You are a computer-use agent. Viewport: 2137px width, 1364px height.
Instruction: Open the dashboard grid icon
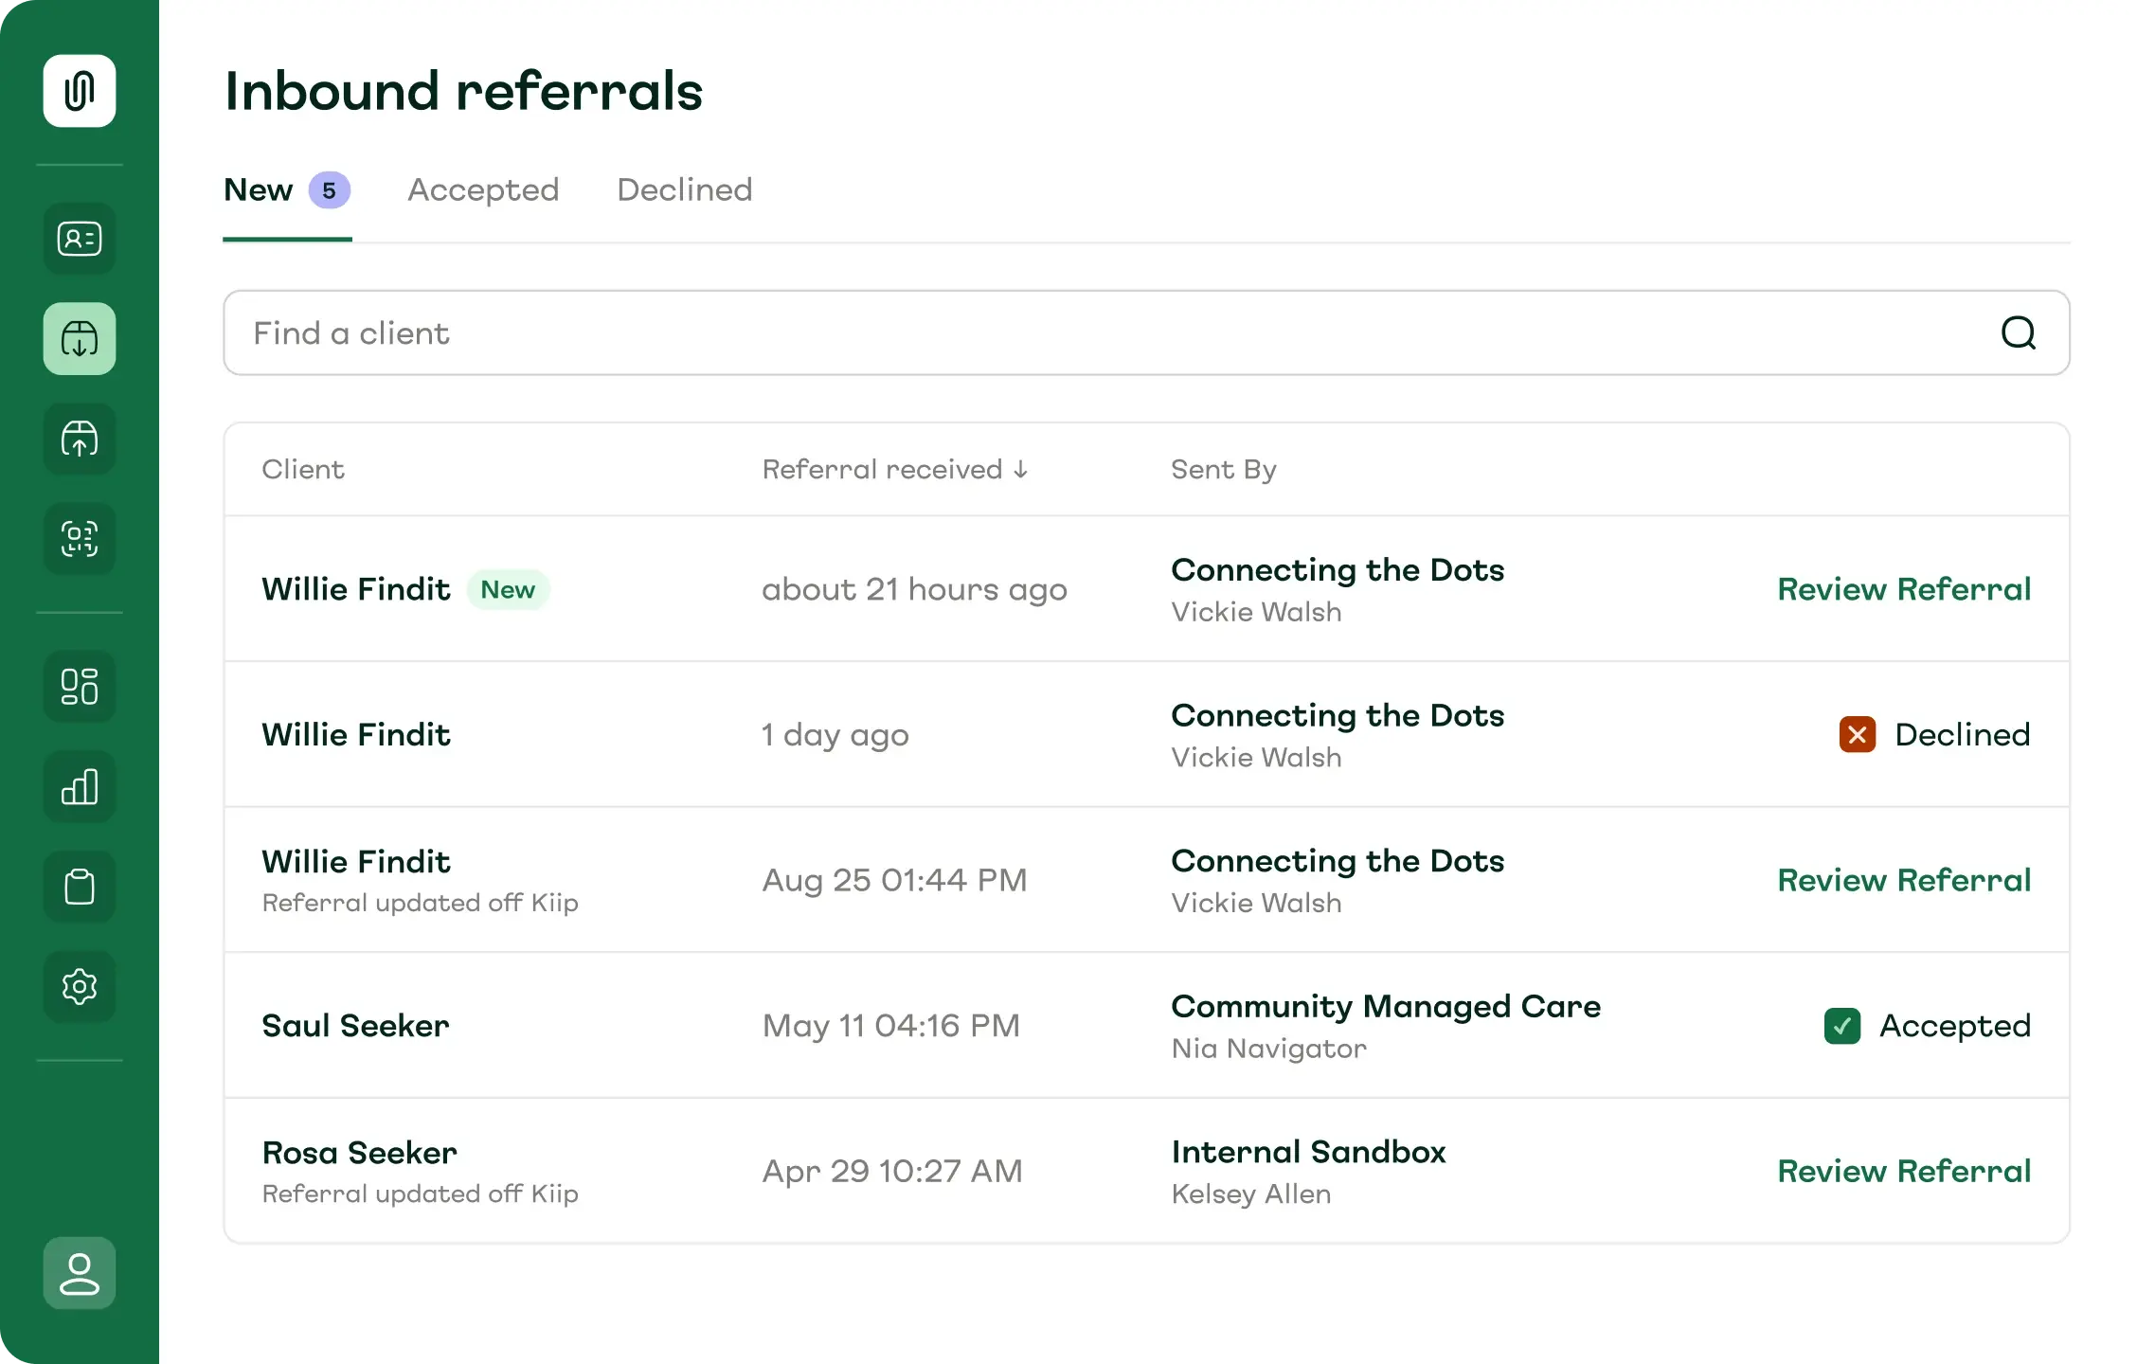80,687
